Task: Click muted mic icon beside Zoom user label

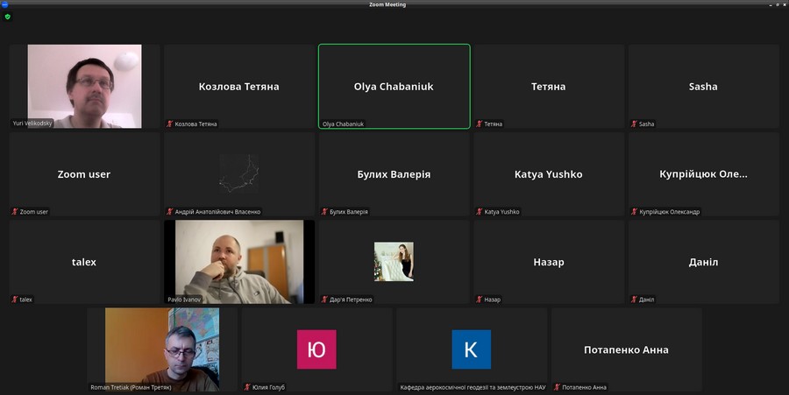Action: point(15,212)
